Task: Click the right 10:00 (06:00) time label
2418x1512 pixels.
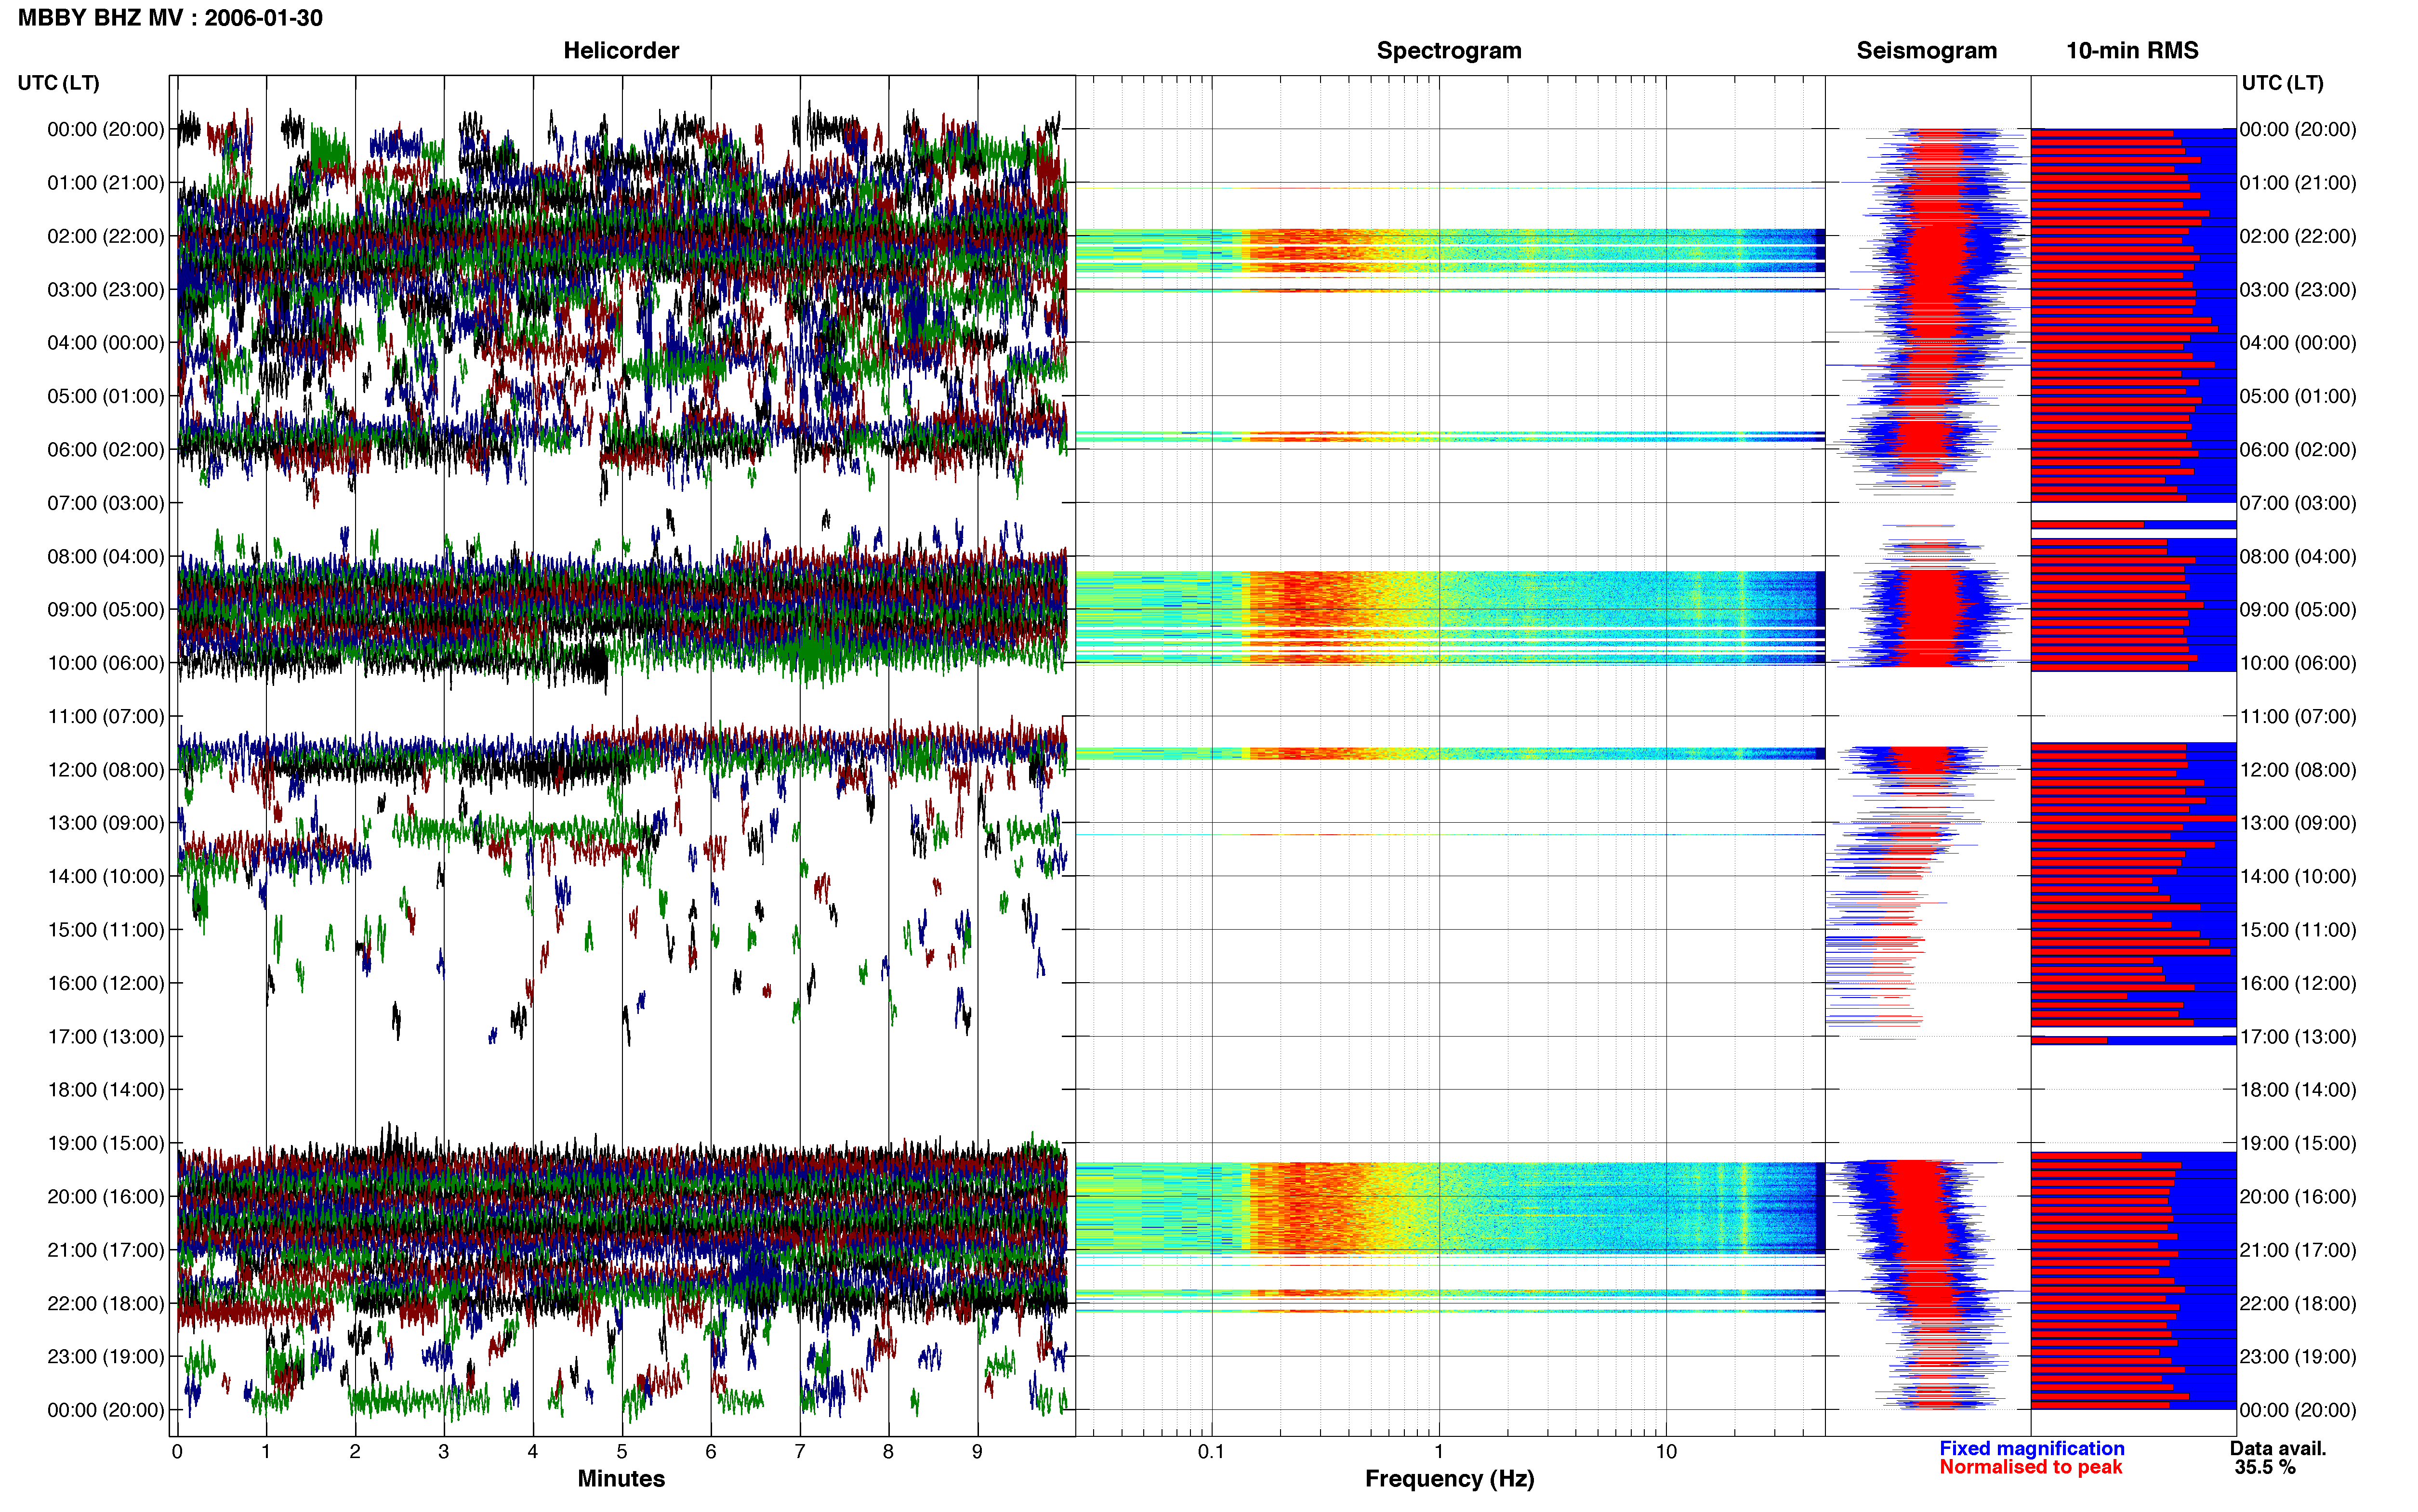Action: tap(2298, 663)
